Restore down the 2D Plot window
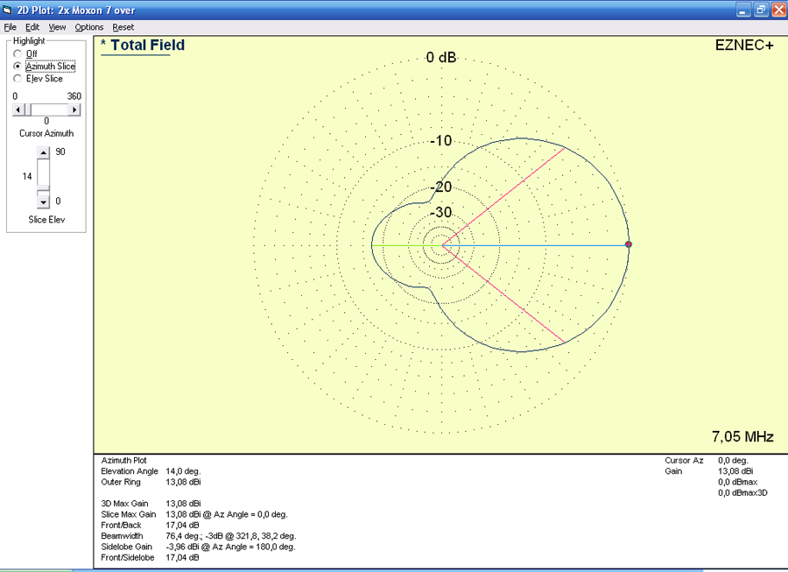This screenshot has height=572, width=788. click(761, 10)
